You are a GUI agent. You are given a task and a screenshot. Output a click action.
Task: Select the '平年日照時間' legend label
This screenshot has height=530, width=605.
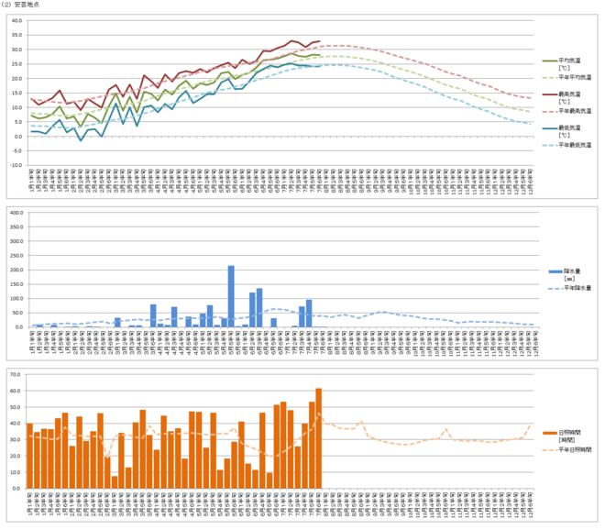pyautogui.click(x=575, y=449)
